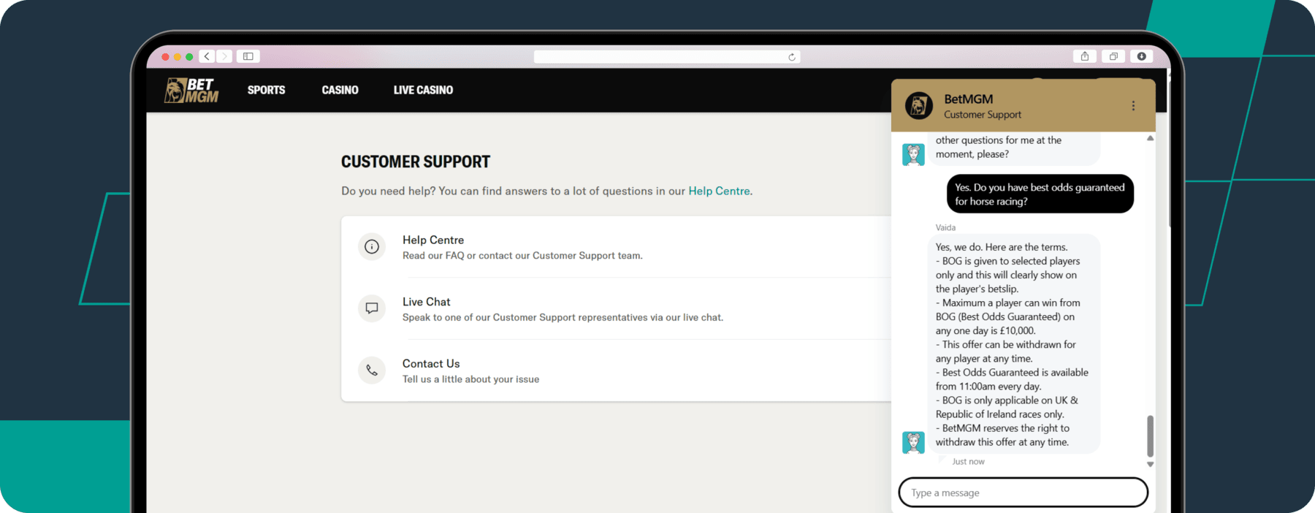The image size is (1315, 513).
Task: Open the CASINO menu
Action: point(340,90)
